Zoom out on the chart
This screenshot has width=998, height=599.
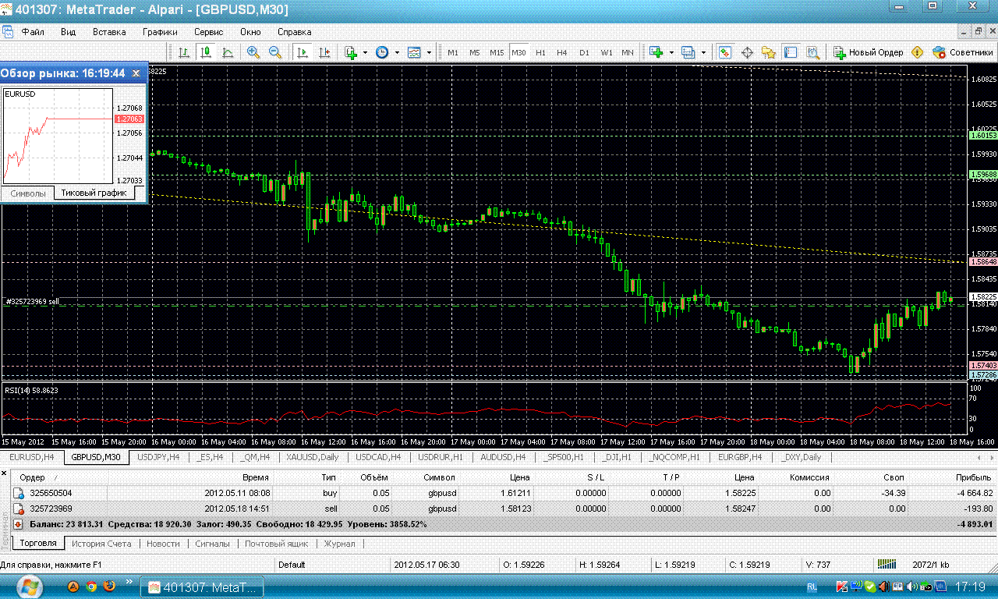click(275, 52)
